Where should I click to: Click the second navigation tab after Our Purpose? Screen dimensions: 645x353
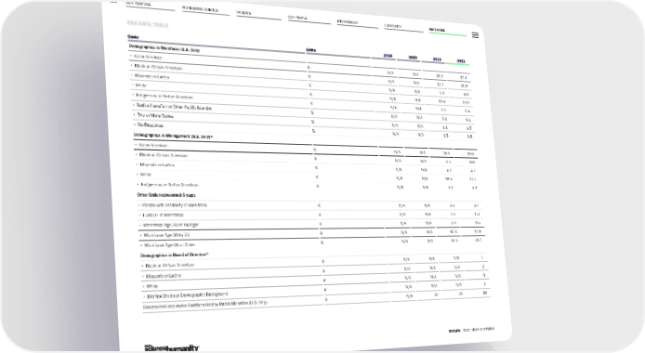tap(244, 13)
